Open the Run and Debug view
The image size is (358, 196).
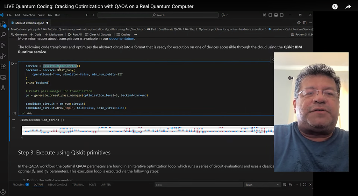point(3,56)
